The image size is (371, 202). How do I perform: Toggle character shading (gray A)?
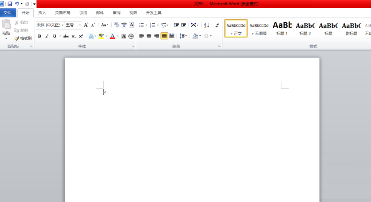pyautogui.click(x=124, y=36)
